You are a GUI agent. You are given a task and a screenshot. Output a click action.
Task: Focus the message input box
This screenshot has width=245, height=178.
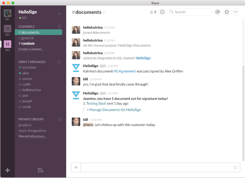[x=160, y=168]
